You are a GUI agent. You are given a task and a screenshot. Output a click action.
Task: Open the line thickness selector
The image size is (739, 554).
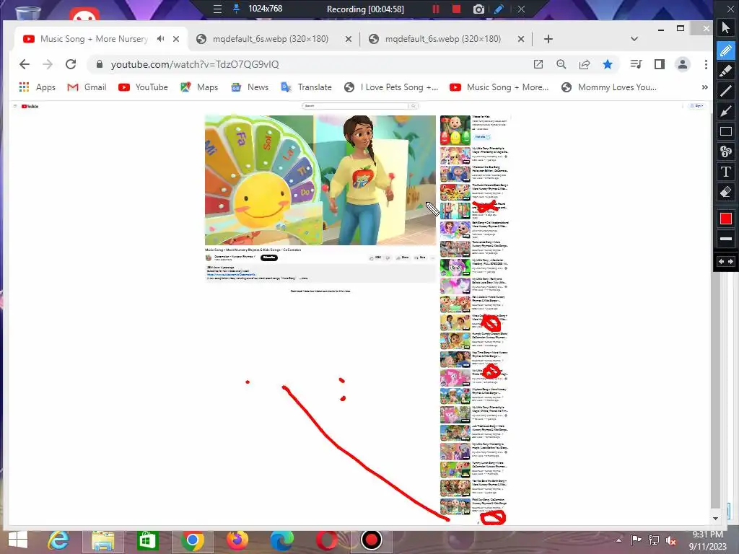point(726,239)
